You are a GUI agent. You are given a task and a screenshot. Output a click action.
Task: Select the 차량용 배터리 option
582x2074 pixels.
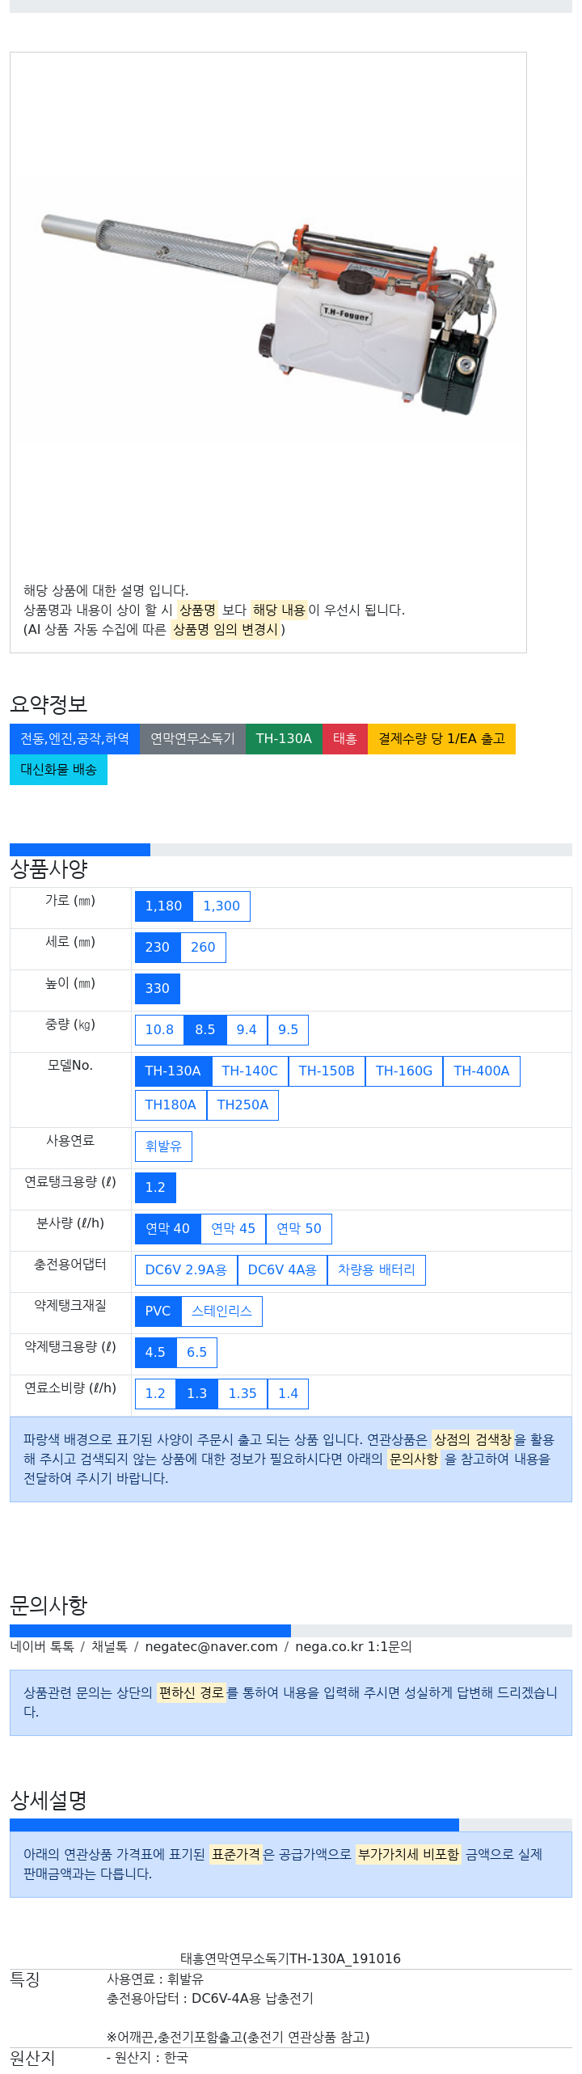pos(377,1270)
